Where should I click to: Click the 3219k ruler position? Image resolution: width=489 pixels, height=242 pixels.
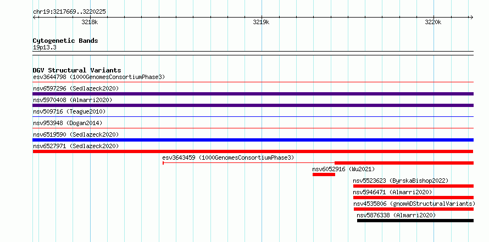(x=262, y=22)
